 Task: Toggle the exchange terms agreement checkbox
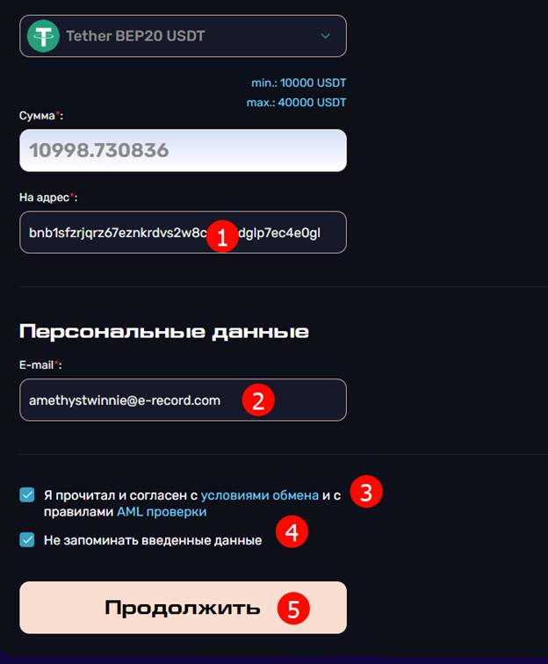pyautogui.click(x=27, y=494)
